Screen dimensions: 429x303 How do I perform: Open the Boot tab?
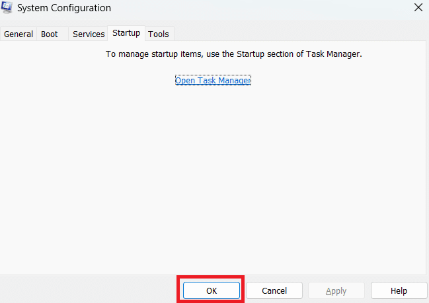[50, 34]
